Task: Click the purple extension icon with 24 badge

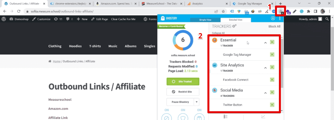Action: coord(288,12)
